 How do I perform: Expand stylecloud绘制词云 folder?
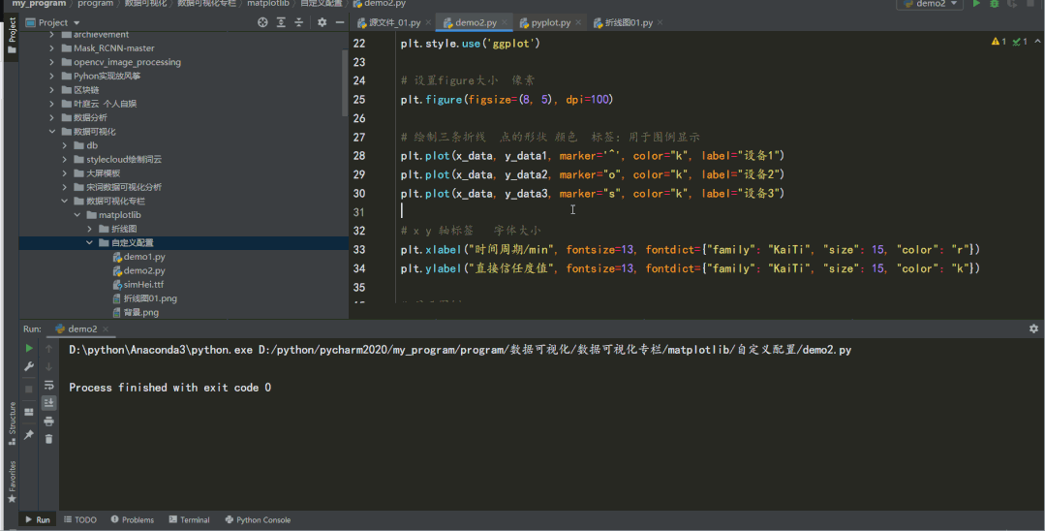click(x=65, y=160)
